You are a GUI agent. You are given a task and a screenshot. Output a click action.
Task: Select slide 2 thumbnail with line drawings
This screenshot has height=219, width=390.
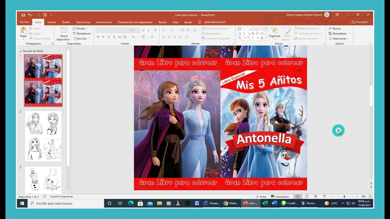[43, 136]
